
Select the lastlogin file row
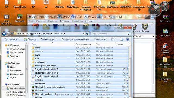pyautogui.click(x=80, y=80)
